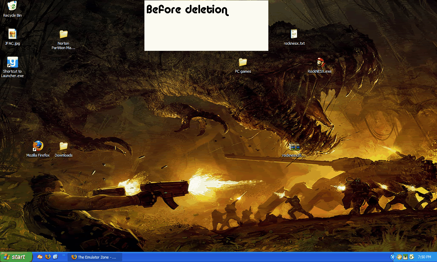This screenshot has width=437, height=262.
Task: Select the PC games folder
Action: tap(243, 62)
